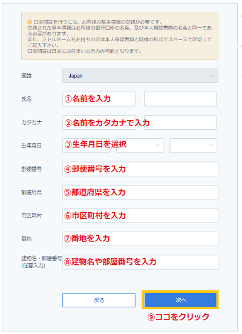Click the second カタカナ input field
This screenshot has height=334, width=242.
pos(180,122)
